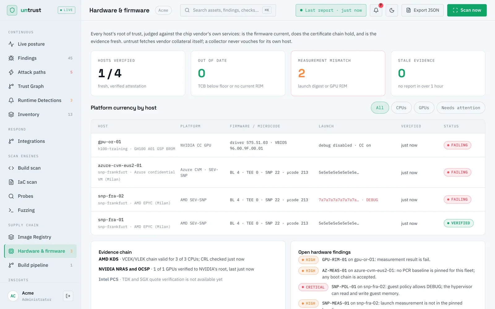The height and width of the screenshot is (309, 495).
Task: Click the Trust Graph branch icon
Action: point(11,86)
